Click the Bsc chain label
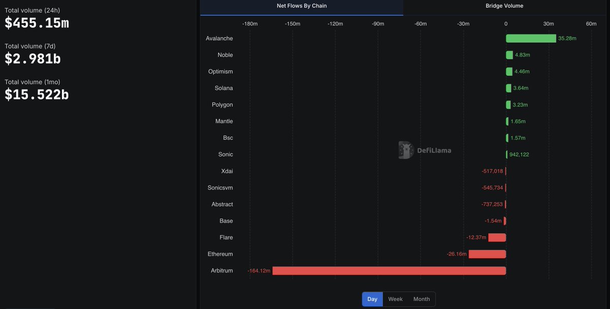The height and width of the screenshot is (309, 610). 227,138
